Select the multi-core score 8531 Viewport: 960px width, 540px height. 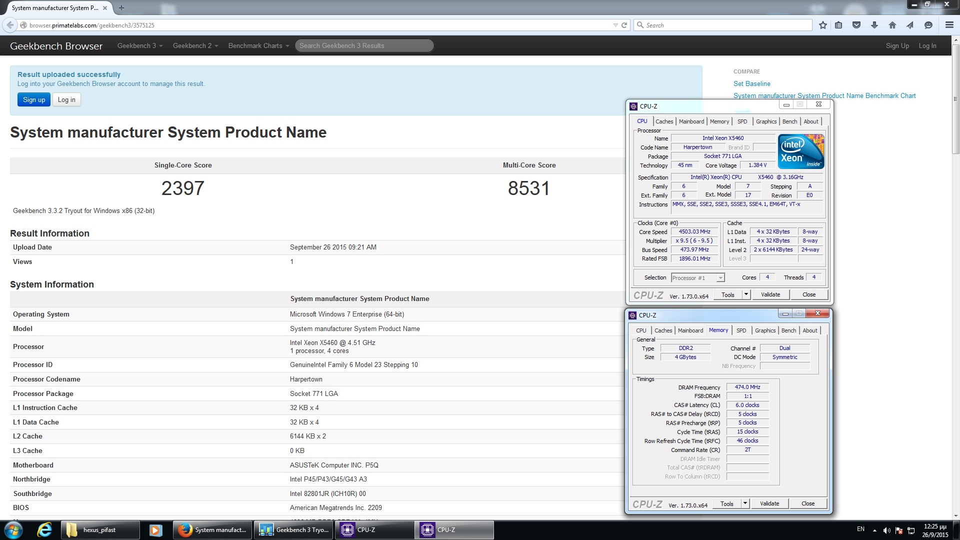pyautogui.click(x=528, y=188)
